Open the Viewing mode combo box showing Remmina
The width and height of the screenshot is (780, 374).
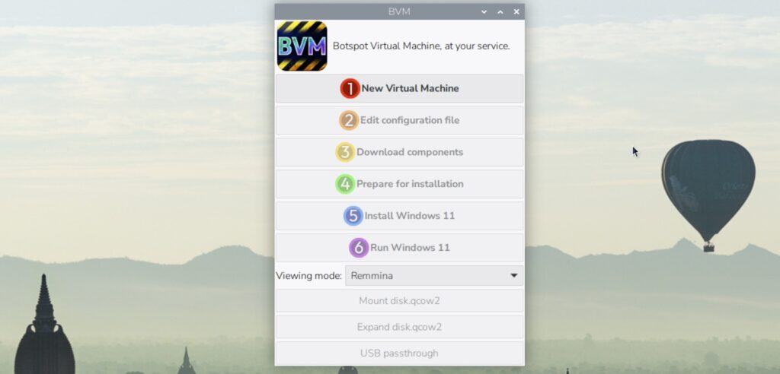point(427,275)
